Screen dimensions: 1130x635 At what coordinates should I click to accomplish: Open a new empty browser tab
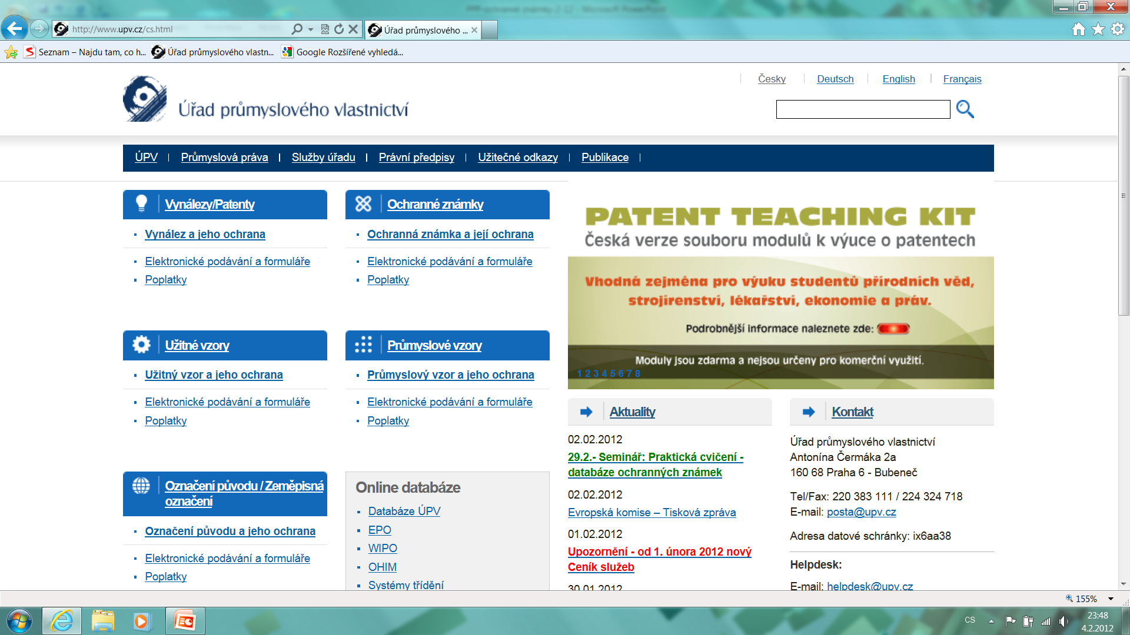[490, 30]
